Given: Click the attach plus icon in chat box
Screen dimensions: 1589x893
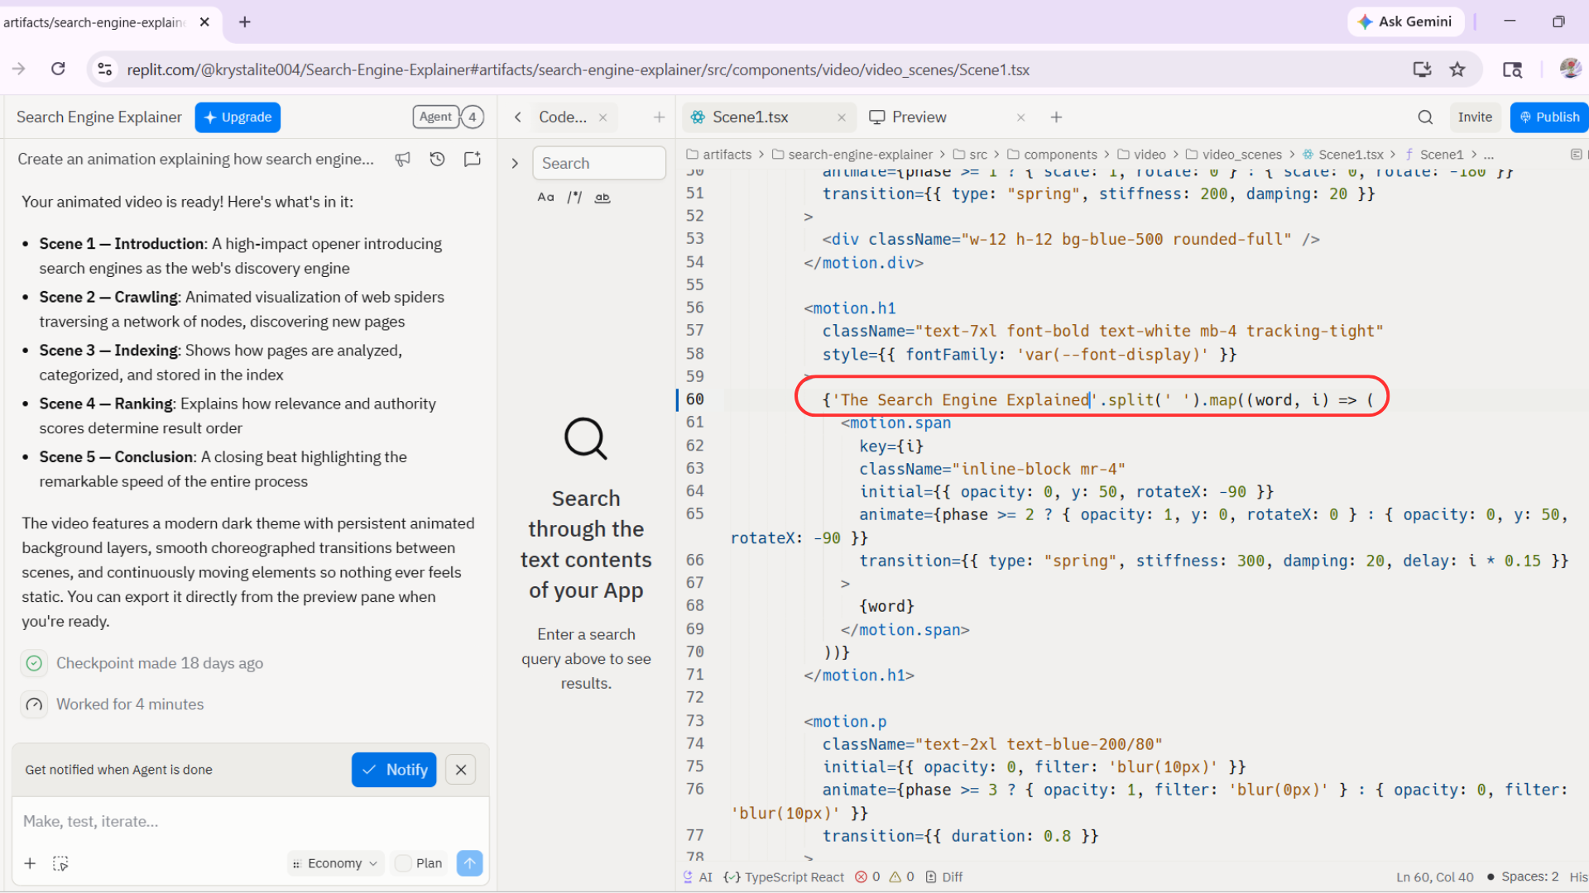Looking at the screenshot, I should point(30,863).
